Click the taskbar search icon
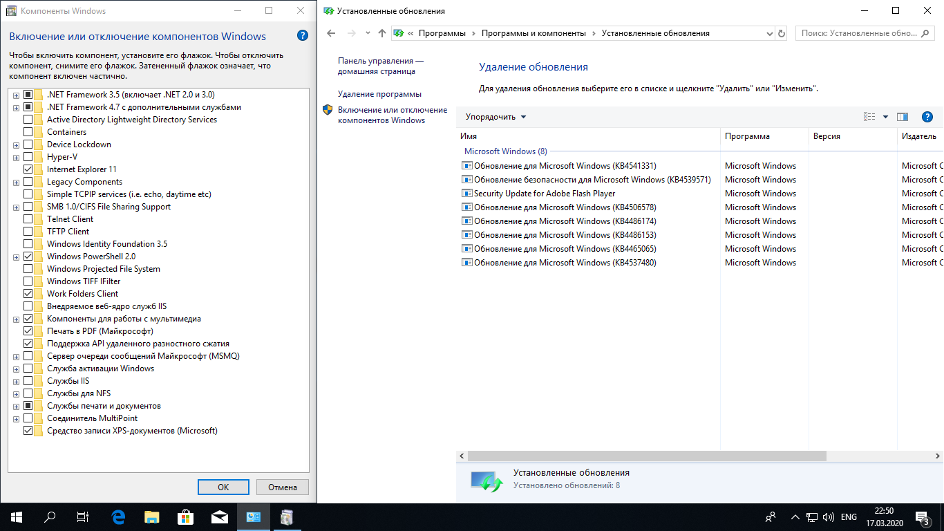The width and height of the screenshot is (944, 531). pyautogui.click(x=50, y=516)
